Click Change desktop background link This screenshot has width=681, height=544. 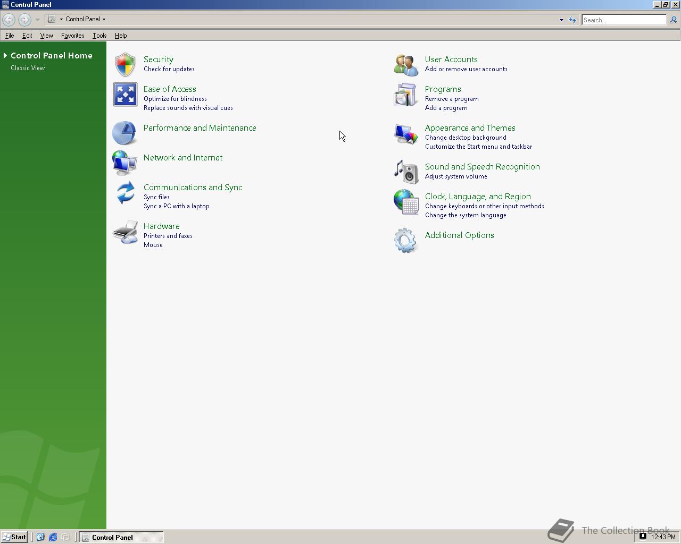point(466,138)
